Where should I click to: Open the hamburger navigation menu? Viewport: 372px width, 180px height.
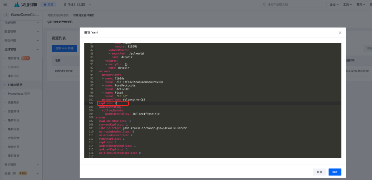(x=5, y=4)
